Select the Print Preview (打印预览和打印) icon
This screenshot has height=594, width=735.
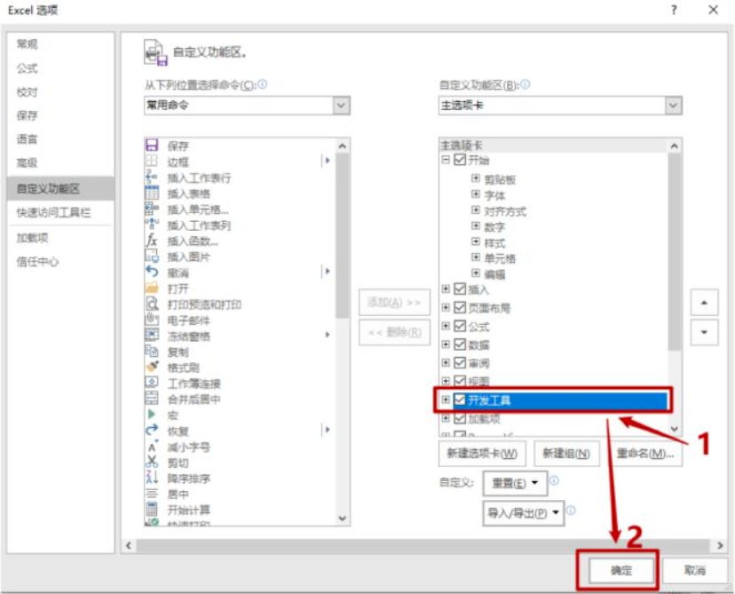click(152, 304)
